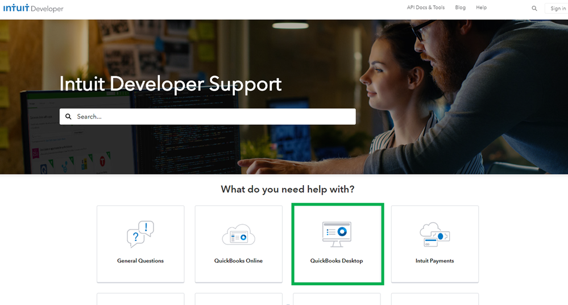Click the QuickBooks Desktop monitor icon
568x305 pixels.
pos(337,235)
